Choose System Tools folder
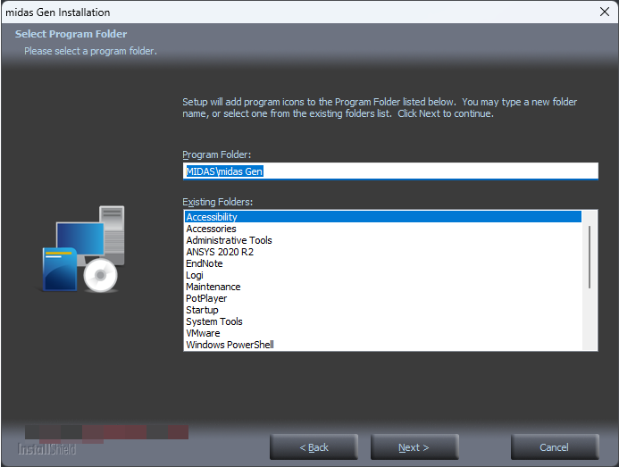The width and height of the screenshot is (619, 467). tap(383, 321)
